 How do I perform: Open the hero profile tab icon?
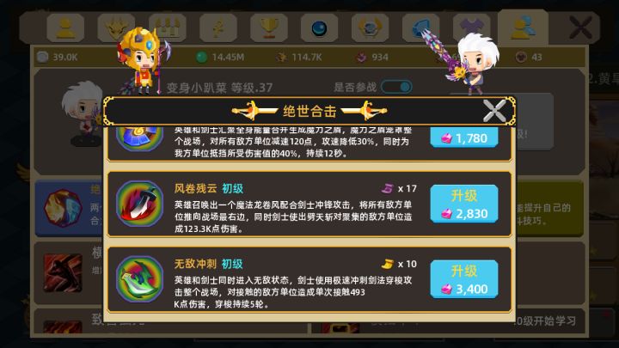[x=65, y=27]
